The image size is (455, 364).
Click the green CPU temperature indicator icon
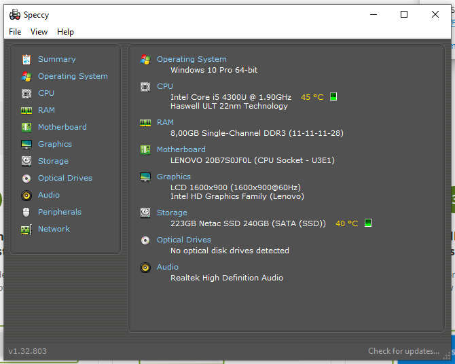(x=333, y=96)
